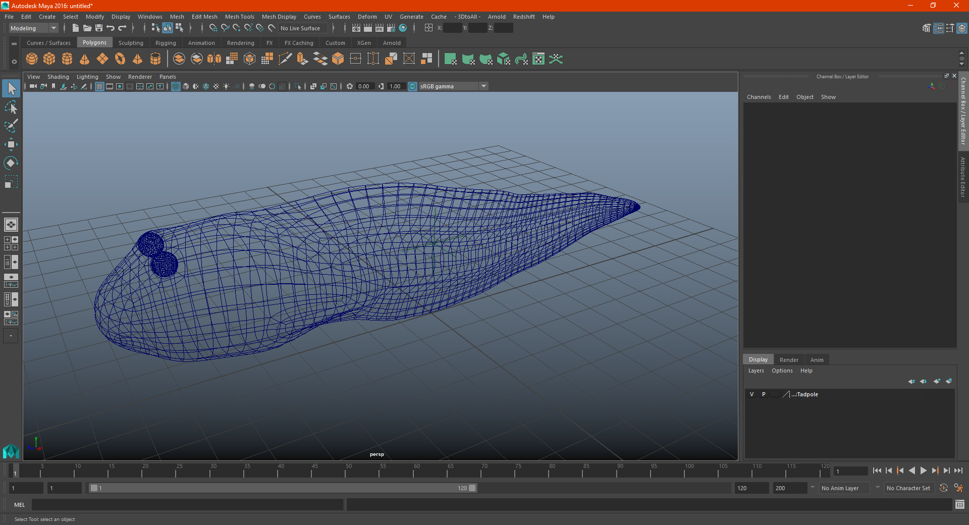The image size is (969, 525).
Task: Activate the Paint selection tool
Action: pyautogui.click(x=11, y=126)
